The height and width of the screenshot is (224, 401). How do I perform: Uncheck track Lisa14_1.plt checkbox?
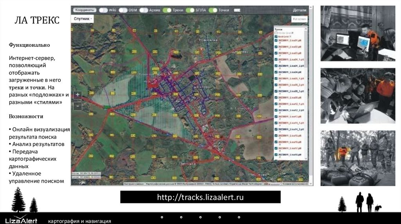pyautogui.click(x=276, y=123)
